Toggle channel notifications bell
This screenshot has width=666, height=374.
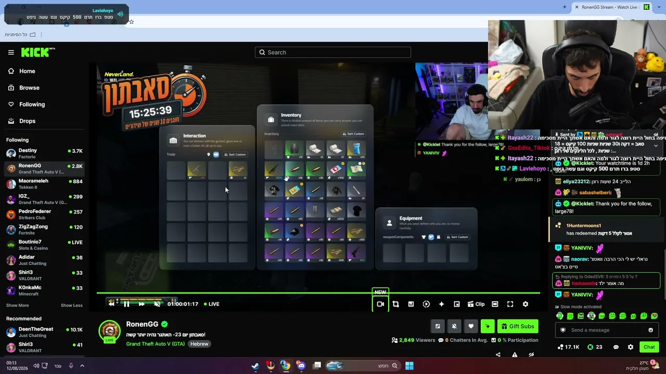pyautogui.click(x=454, y=326)
